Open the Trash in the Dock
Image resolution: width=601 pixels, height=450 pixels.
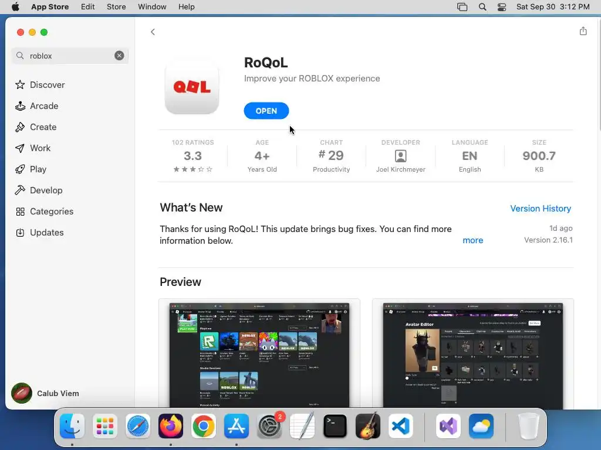point(529,426)
